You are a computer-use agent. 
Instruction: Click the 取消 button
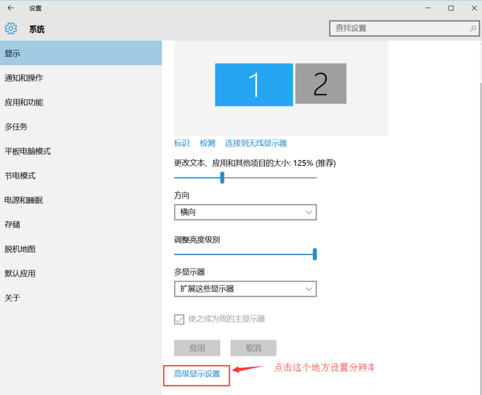253,348
